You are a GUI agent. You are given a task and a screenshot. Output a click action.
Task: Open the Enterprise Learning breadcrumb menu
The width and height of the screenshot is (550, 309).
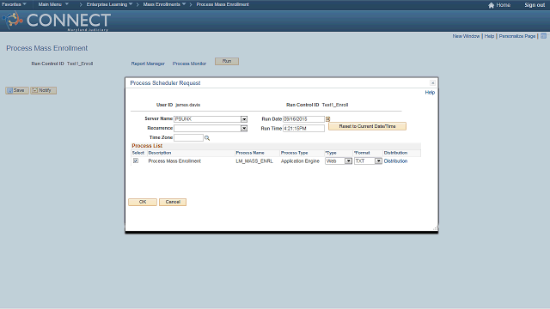tap(109, 4)
